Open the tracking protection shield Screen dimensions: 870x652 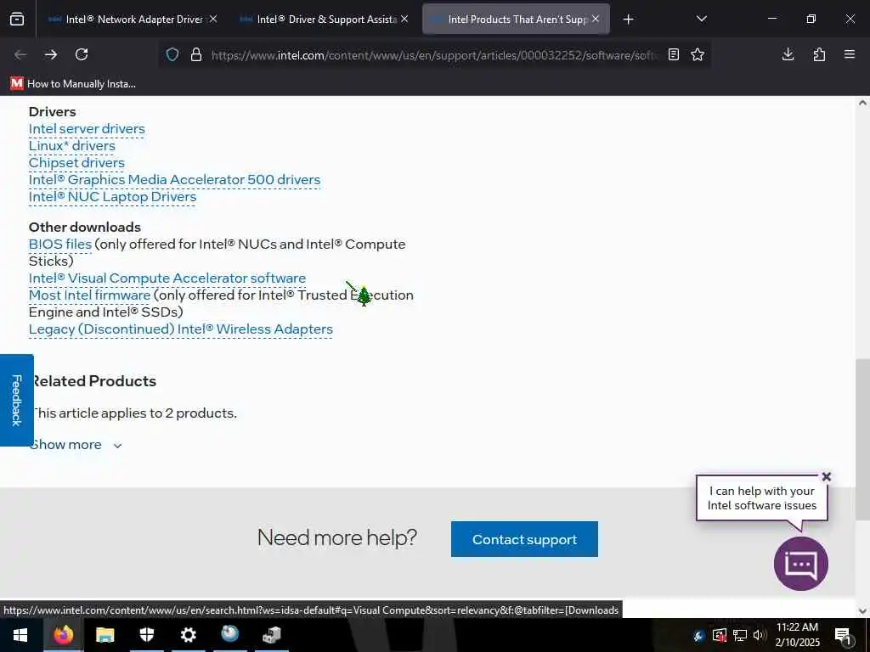pyautogui.click(x=172, y=54)
